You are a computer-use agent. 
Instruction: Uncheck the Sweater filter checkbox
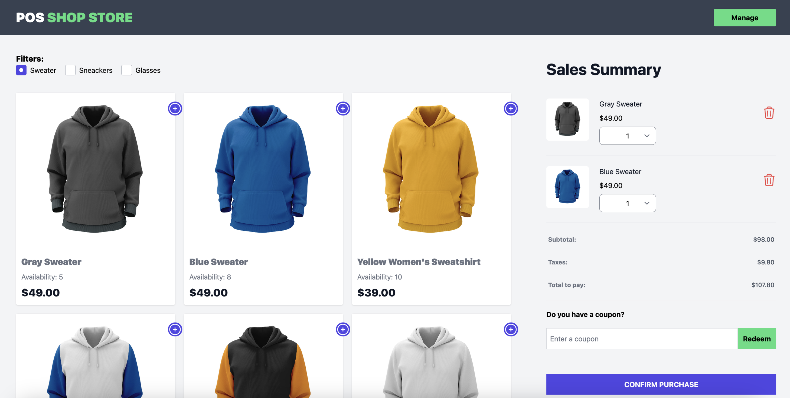tap(21, 70)
